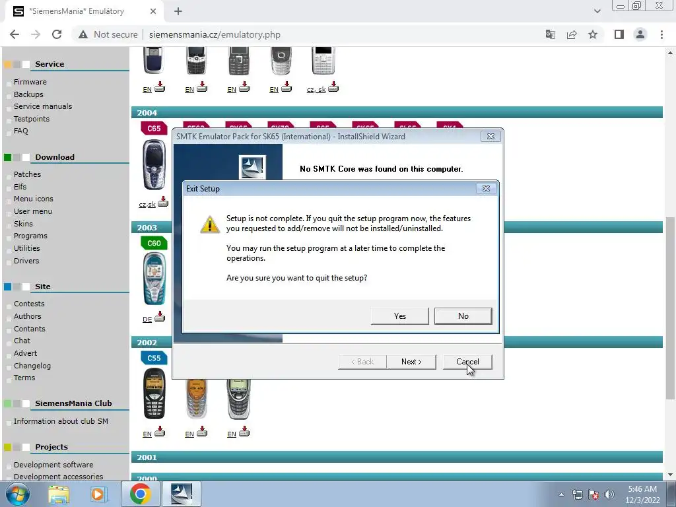676x507 pixels.
Task: Open FAQ link in sidebar
Action: click(x=20, y=131)
